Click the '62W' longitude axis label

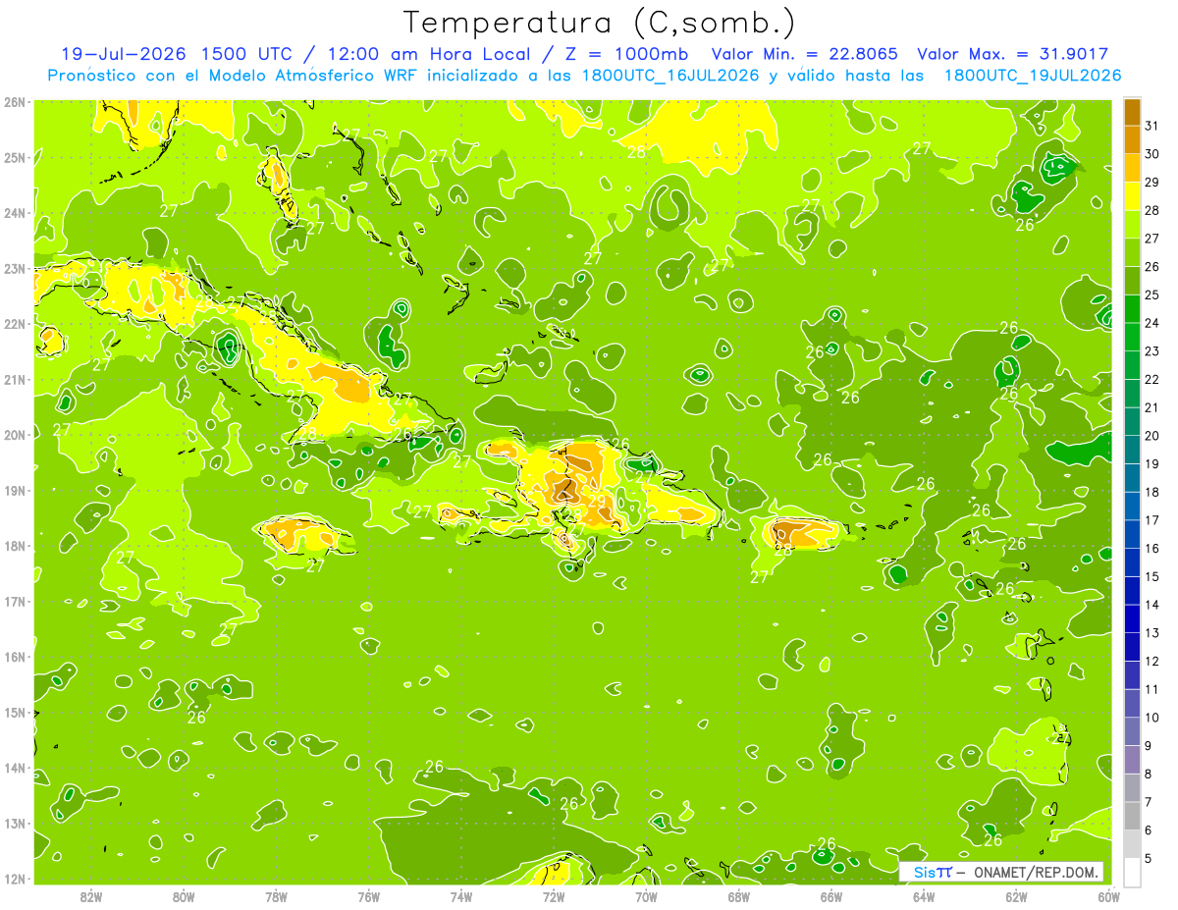point(1016,895)
